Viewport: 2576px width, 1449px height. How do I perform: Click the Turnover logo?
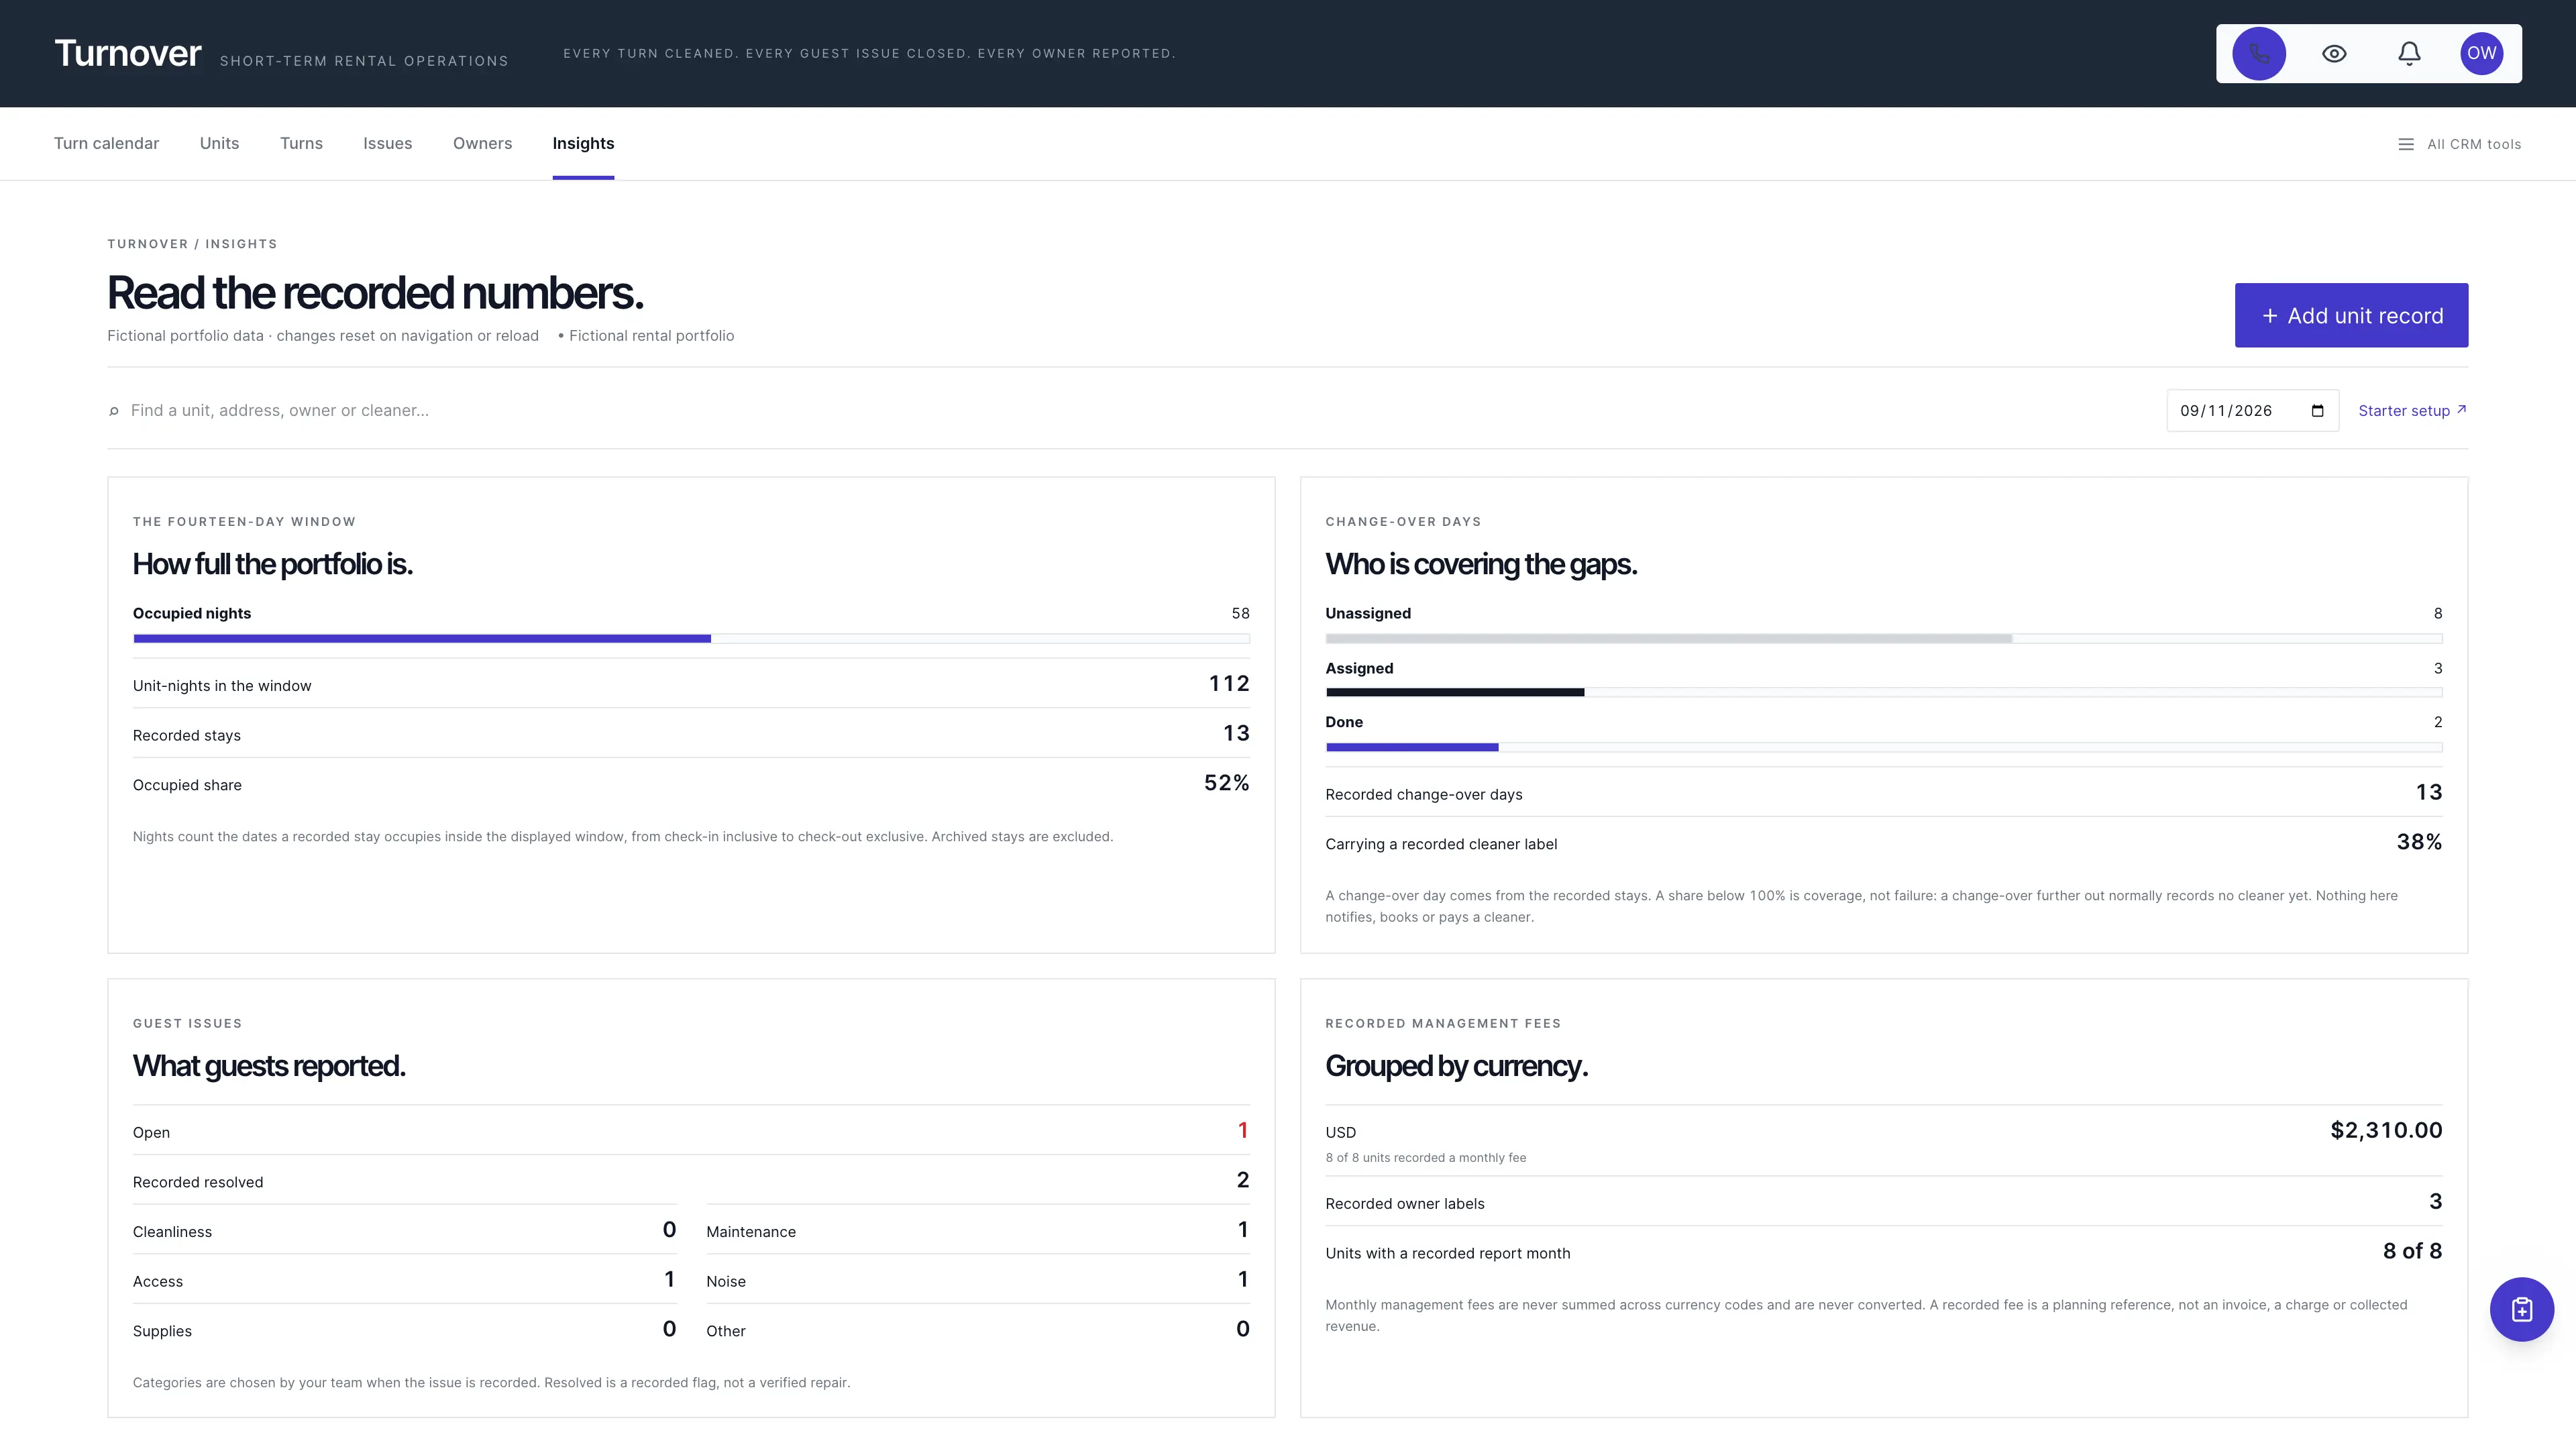click(128, 53)
